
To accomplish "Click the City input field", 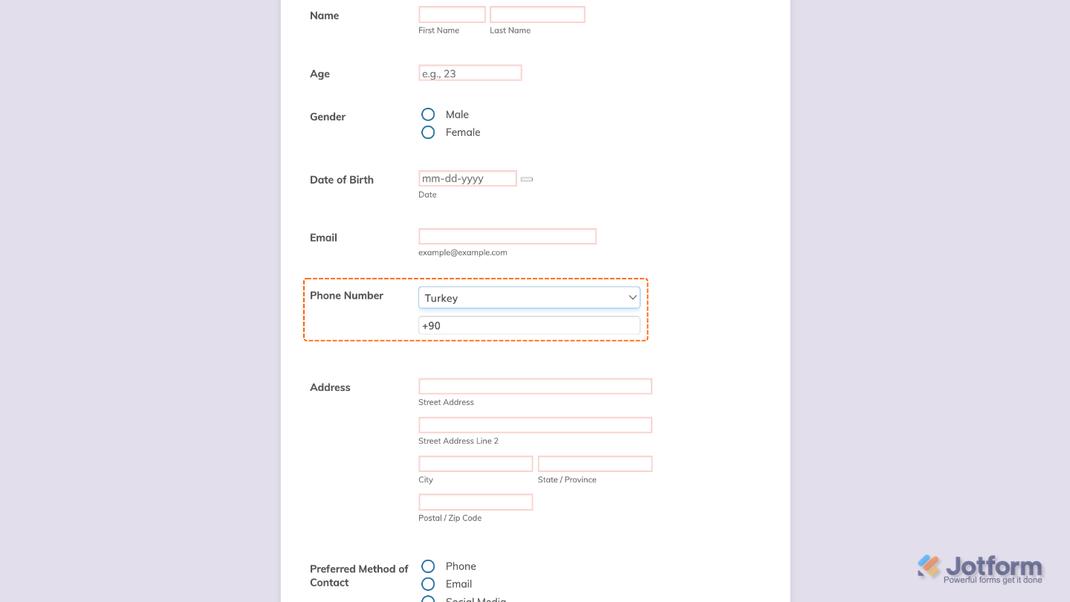I will click(475, 463).
